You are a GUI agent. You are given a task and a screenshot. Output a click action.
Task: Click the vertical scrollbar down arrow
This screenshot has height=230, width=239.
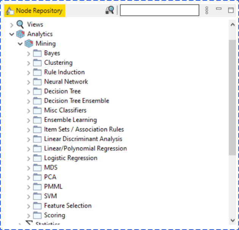coord(233,220)
